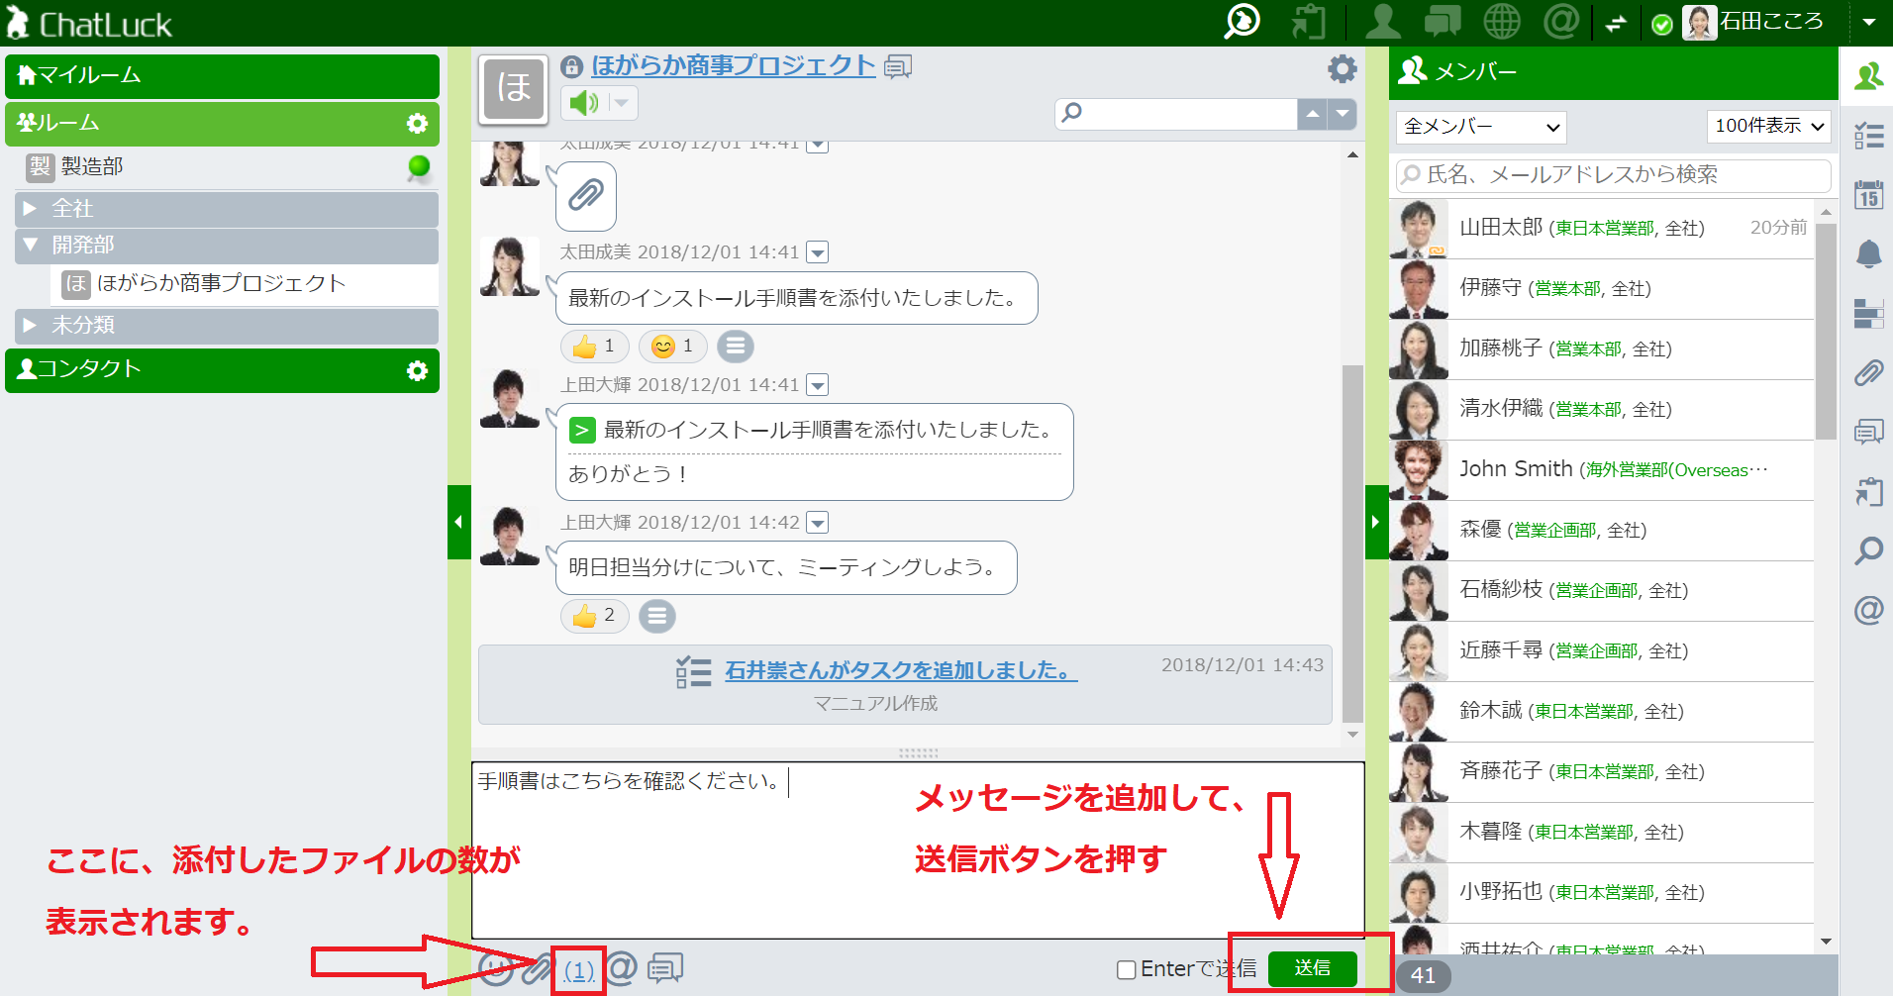Open ルーム settings gear
The image size is (1893, 996).
click(417, 123)
